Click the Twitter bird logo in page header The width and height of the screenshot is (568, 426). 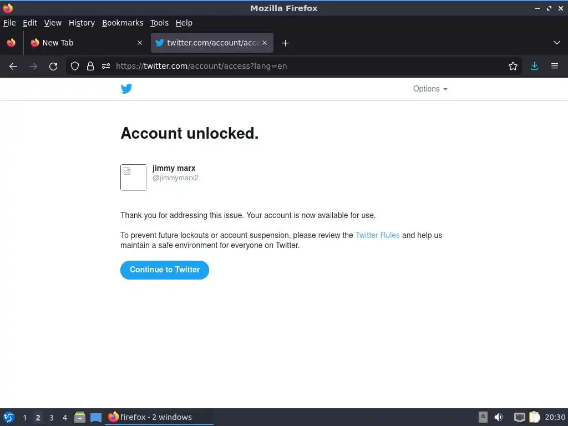coord(126,89)
